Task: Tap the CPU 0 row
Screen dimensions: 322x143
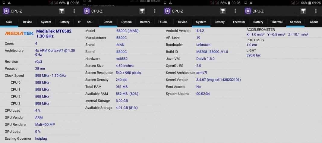Action: coord(40,82)
